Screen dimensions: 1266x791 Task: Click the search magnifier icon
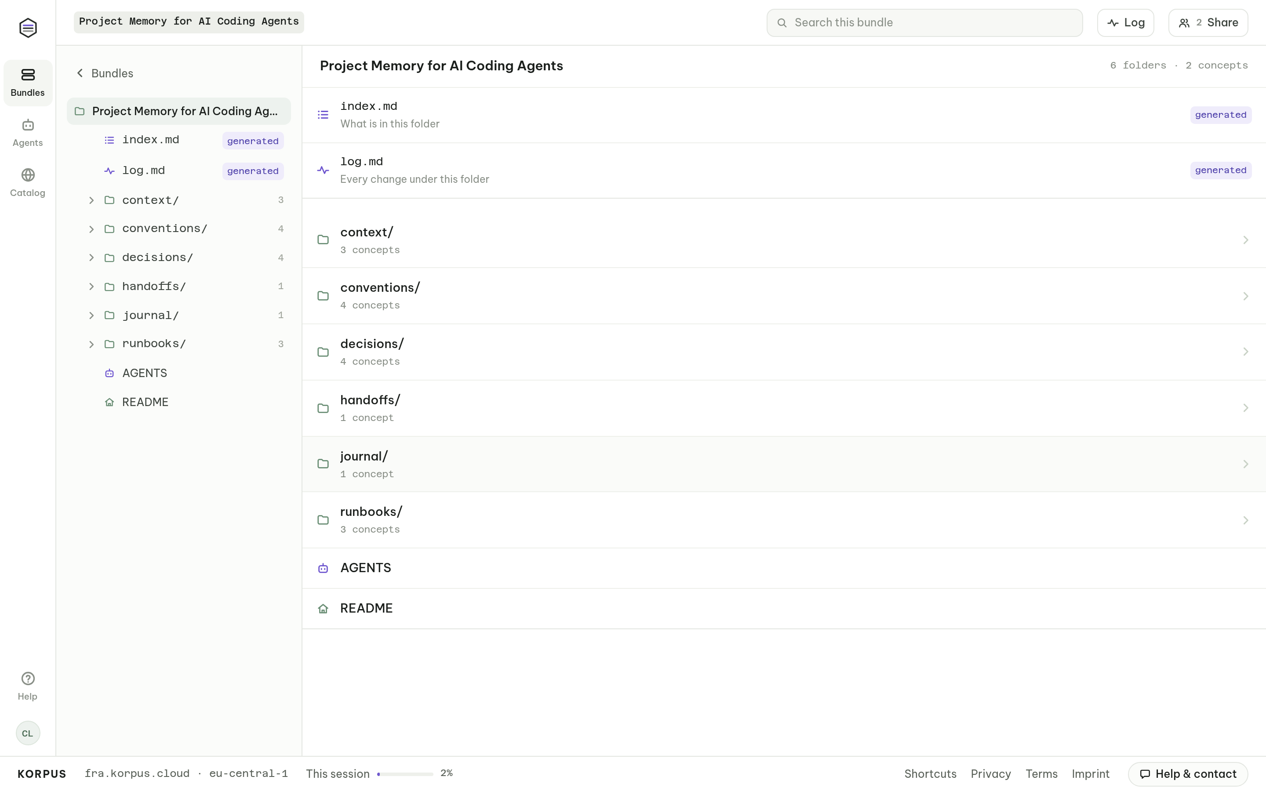782,22
